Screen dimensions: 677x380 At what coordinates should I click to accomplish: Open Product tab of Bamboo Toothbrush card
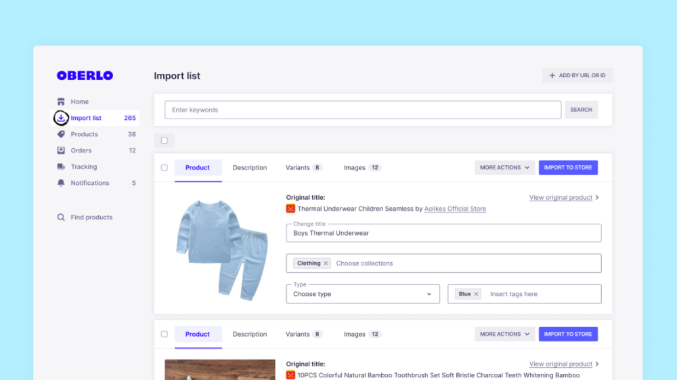pos(198,334)
